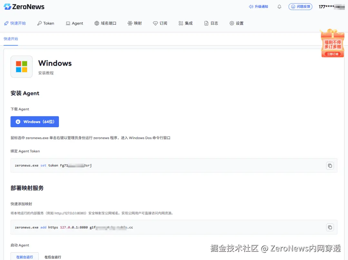Click the Windows logo tile
348x260 pixels.
click(x=22, y=67)
